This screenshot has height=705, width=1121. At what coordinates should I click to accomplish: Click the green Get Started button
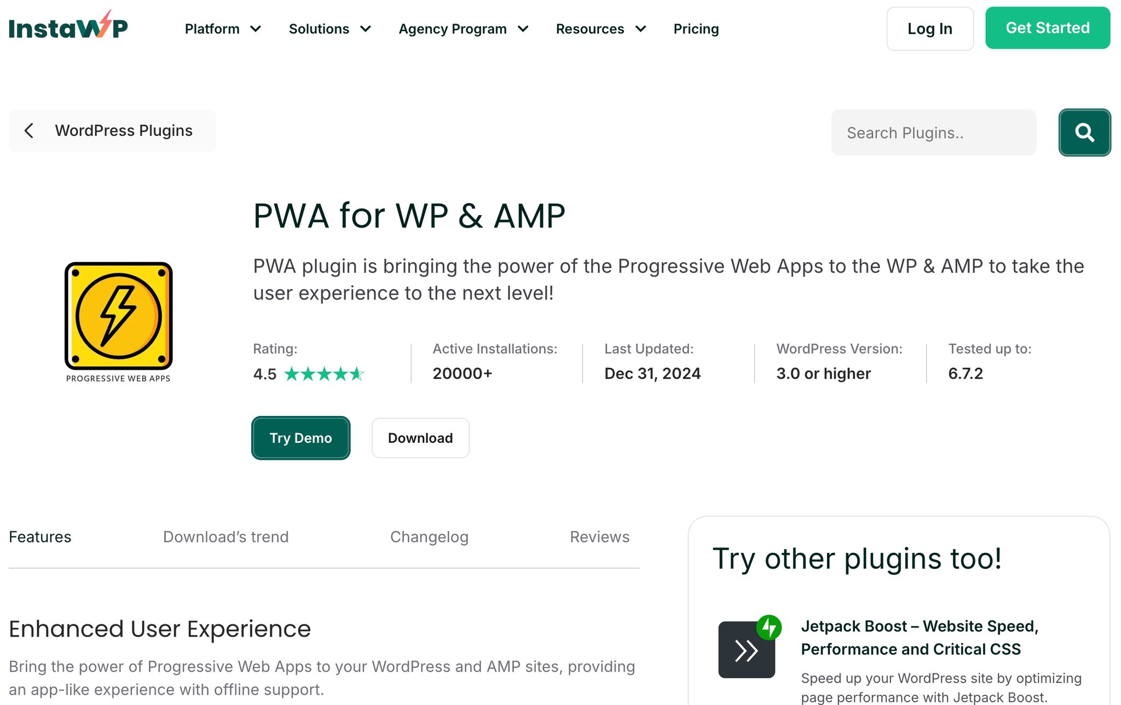click(x=1047, y=28)
